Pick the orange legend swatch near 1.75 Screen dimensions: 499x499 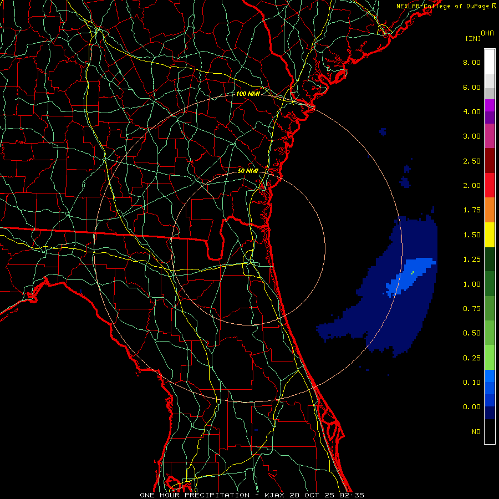click(490, 210)
